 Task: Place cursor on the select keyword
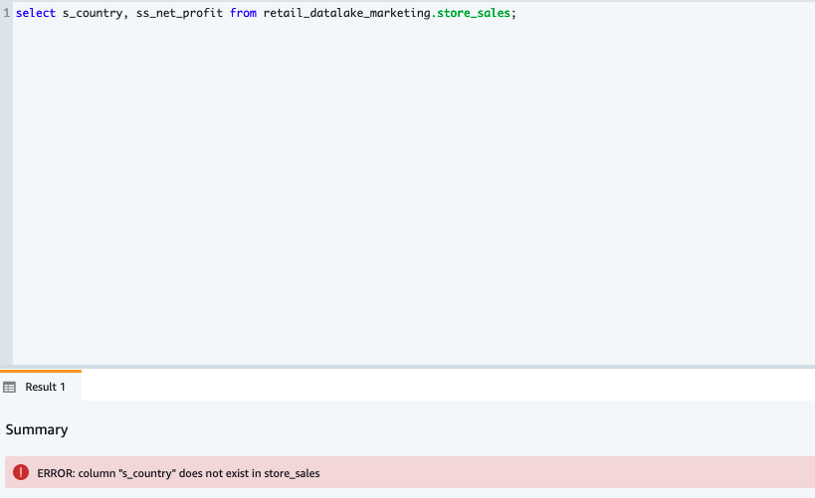36,13
